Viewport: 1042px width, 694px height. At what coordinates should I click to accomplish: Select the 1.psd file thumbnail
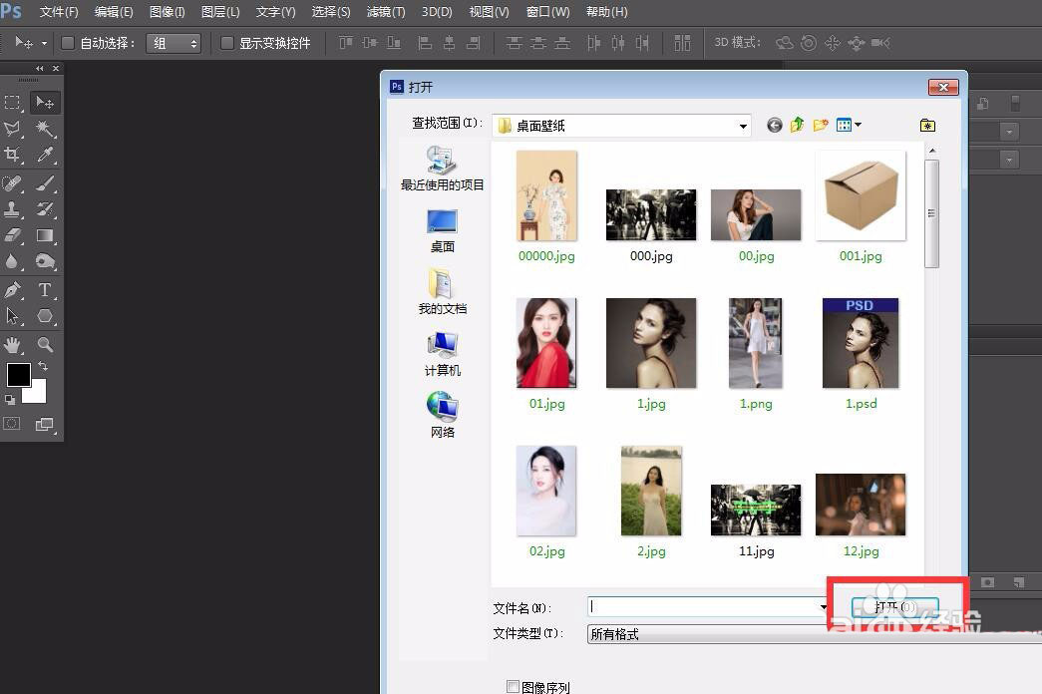(x=860, y=342)
